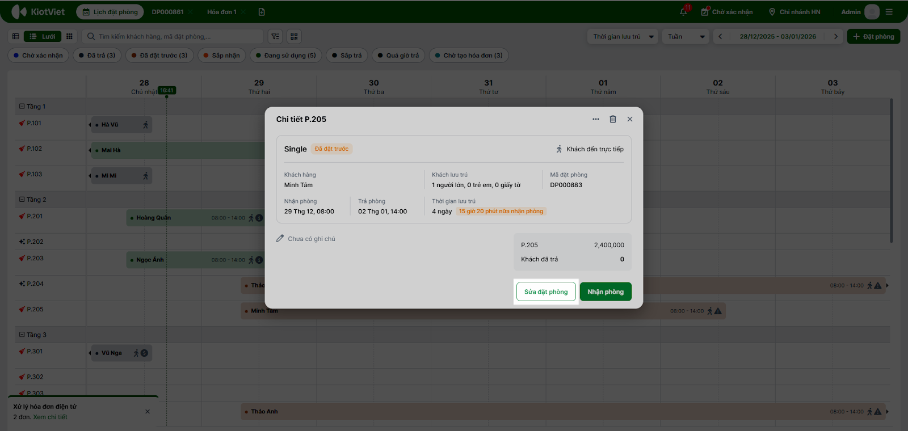Viewport: 908px width, 431px height.
Task: Go to the previous week
Action: click(x=720, y=36)
